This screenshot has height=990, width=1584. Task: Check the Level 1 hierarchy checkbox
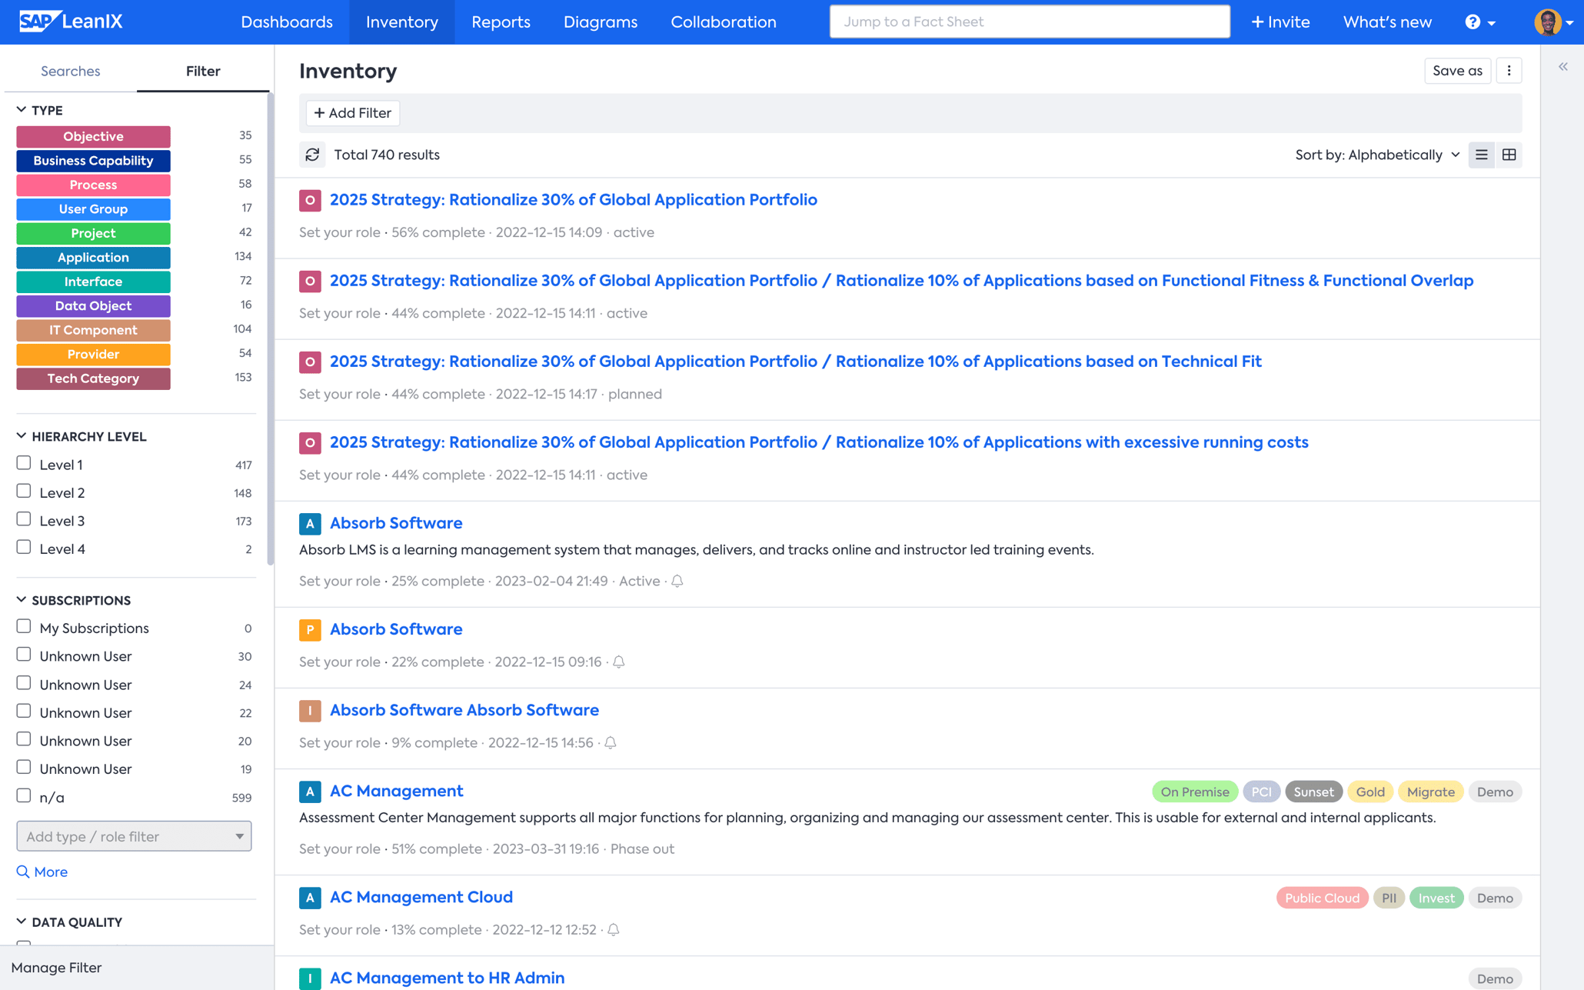point(24,463)
